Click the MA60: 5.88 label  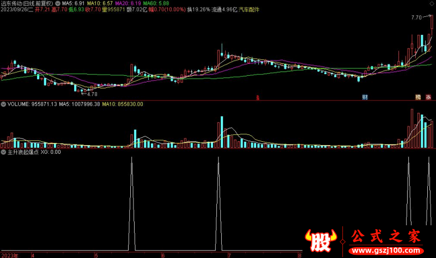pyautogui.click(x=156, y=4)
